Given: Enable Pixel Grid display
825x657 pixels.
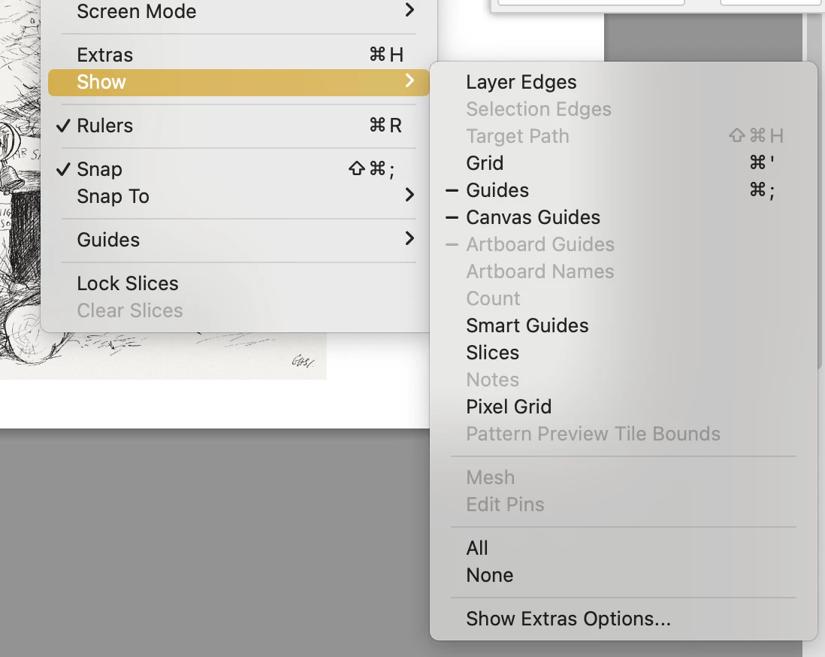Looking at the screenshot, I should 509,407.
